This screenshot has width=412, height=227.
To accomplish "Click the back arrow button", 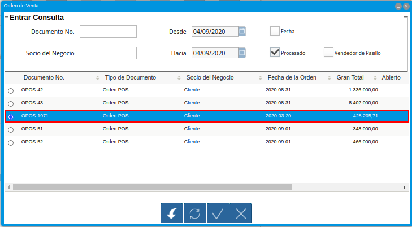I will (172, 213).
